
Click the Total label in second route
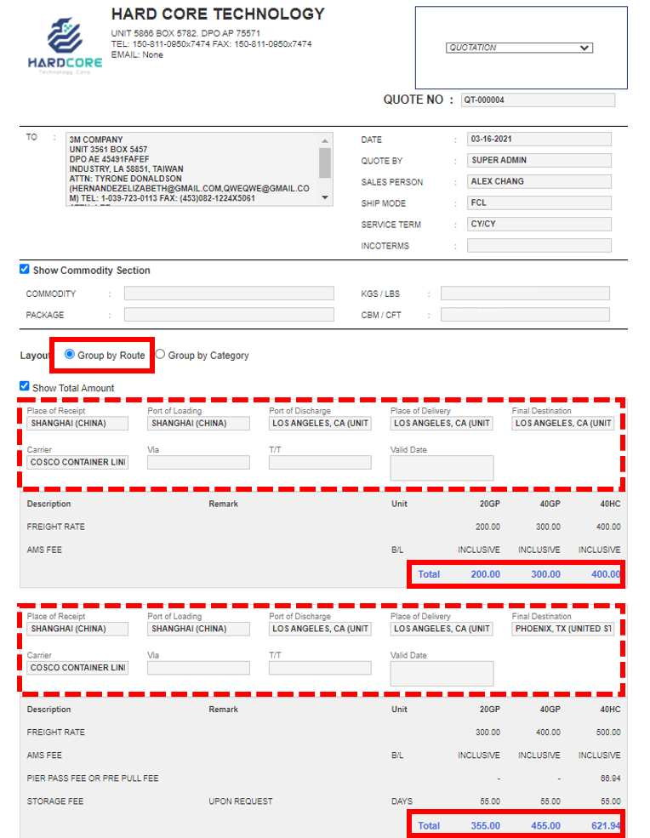(x=429, y=825)
